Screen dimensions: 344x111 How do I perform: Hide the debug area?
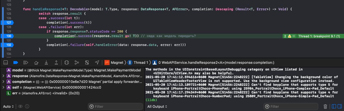pos(5,63)
